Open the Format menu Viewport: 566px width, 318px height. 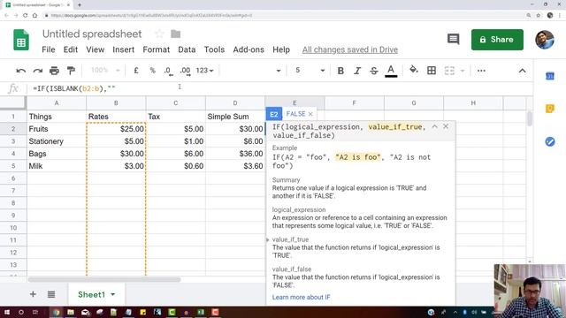[x=157, y=49]
